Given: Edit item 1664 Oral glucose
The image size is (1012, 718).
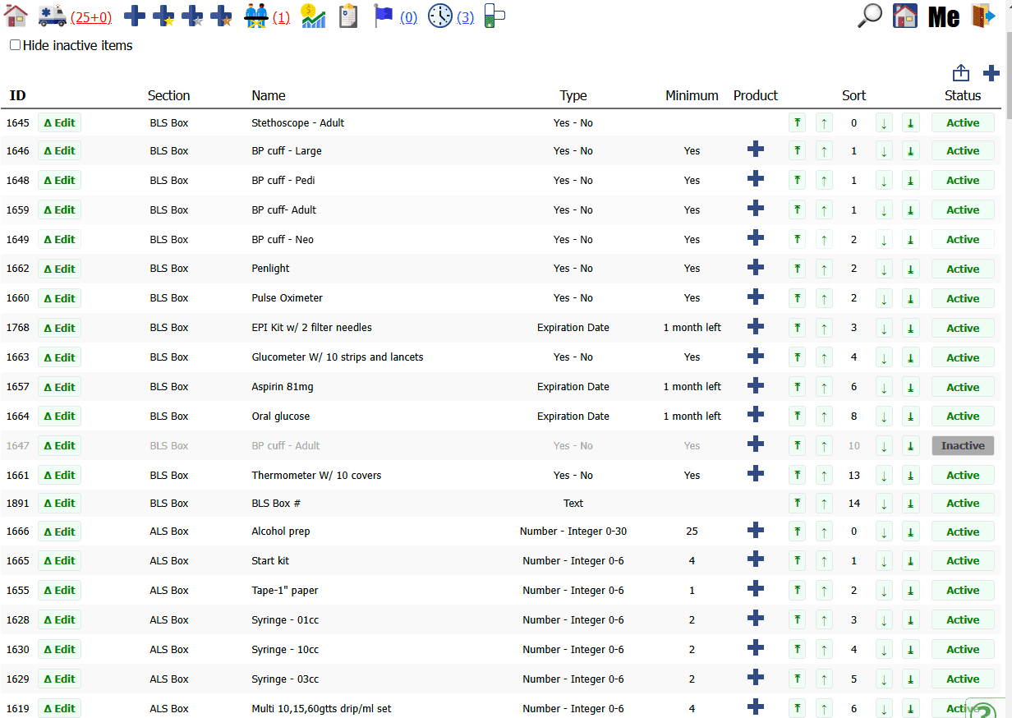Looking at the screenshot, I should (x=59, y=417).
